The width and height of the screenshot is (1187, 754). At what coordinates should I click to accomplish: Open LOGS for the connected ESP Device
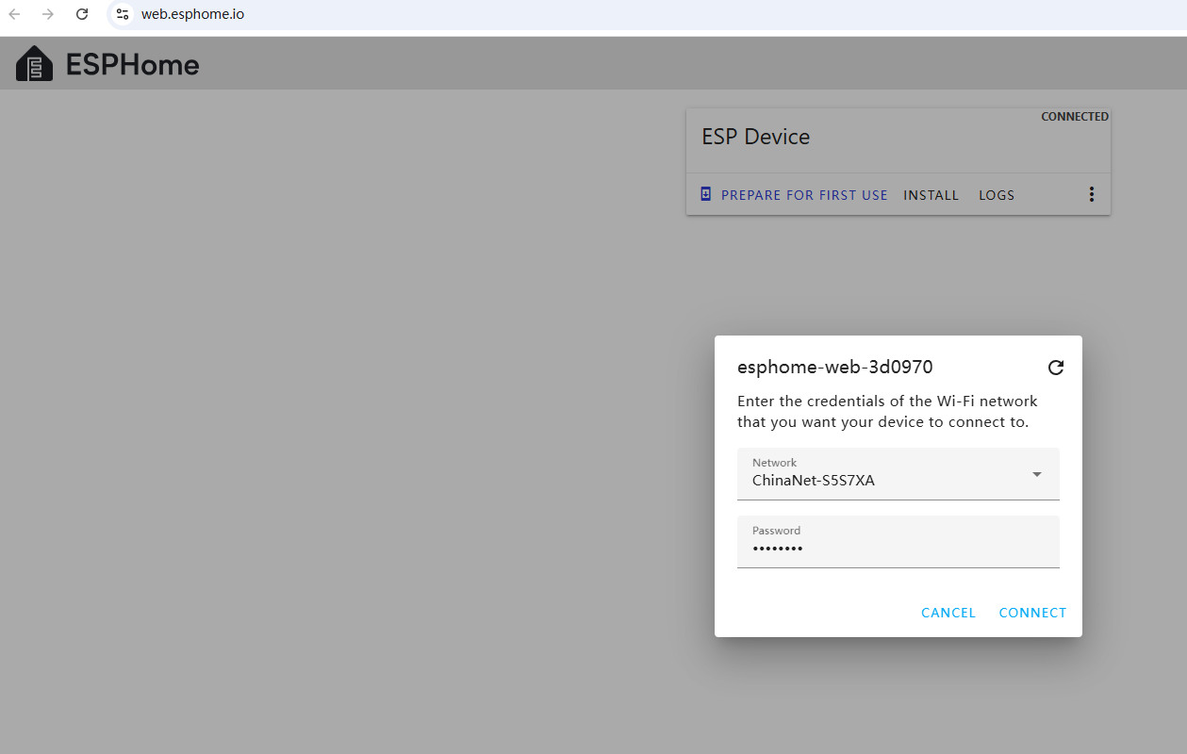click(x=996, y=195)
